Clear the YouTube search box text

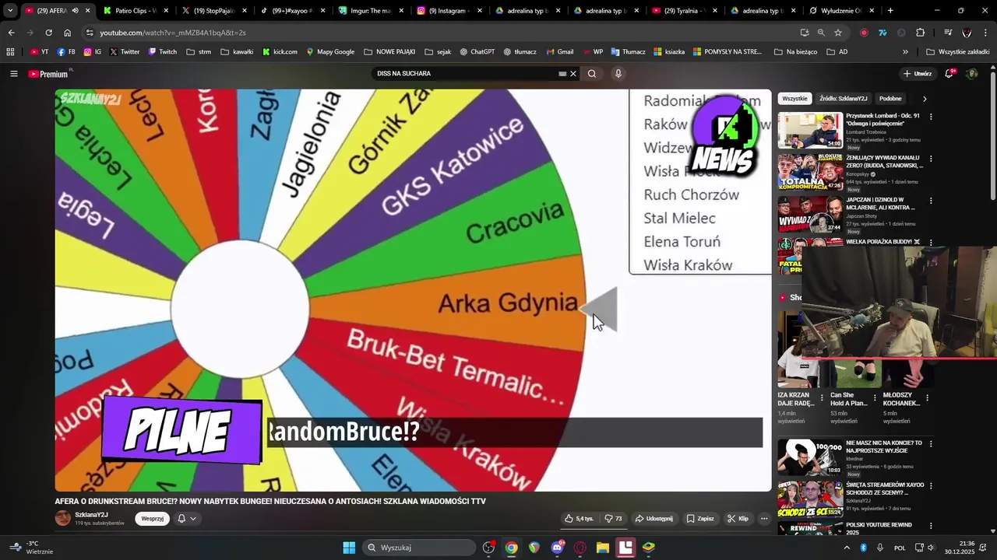pos(573,74)
